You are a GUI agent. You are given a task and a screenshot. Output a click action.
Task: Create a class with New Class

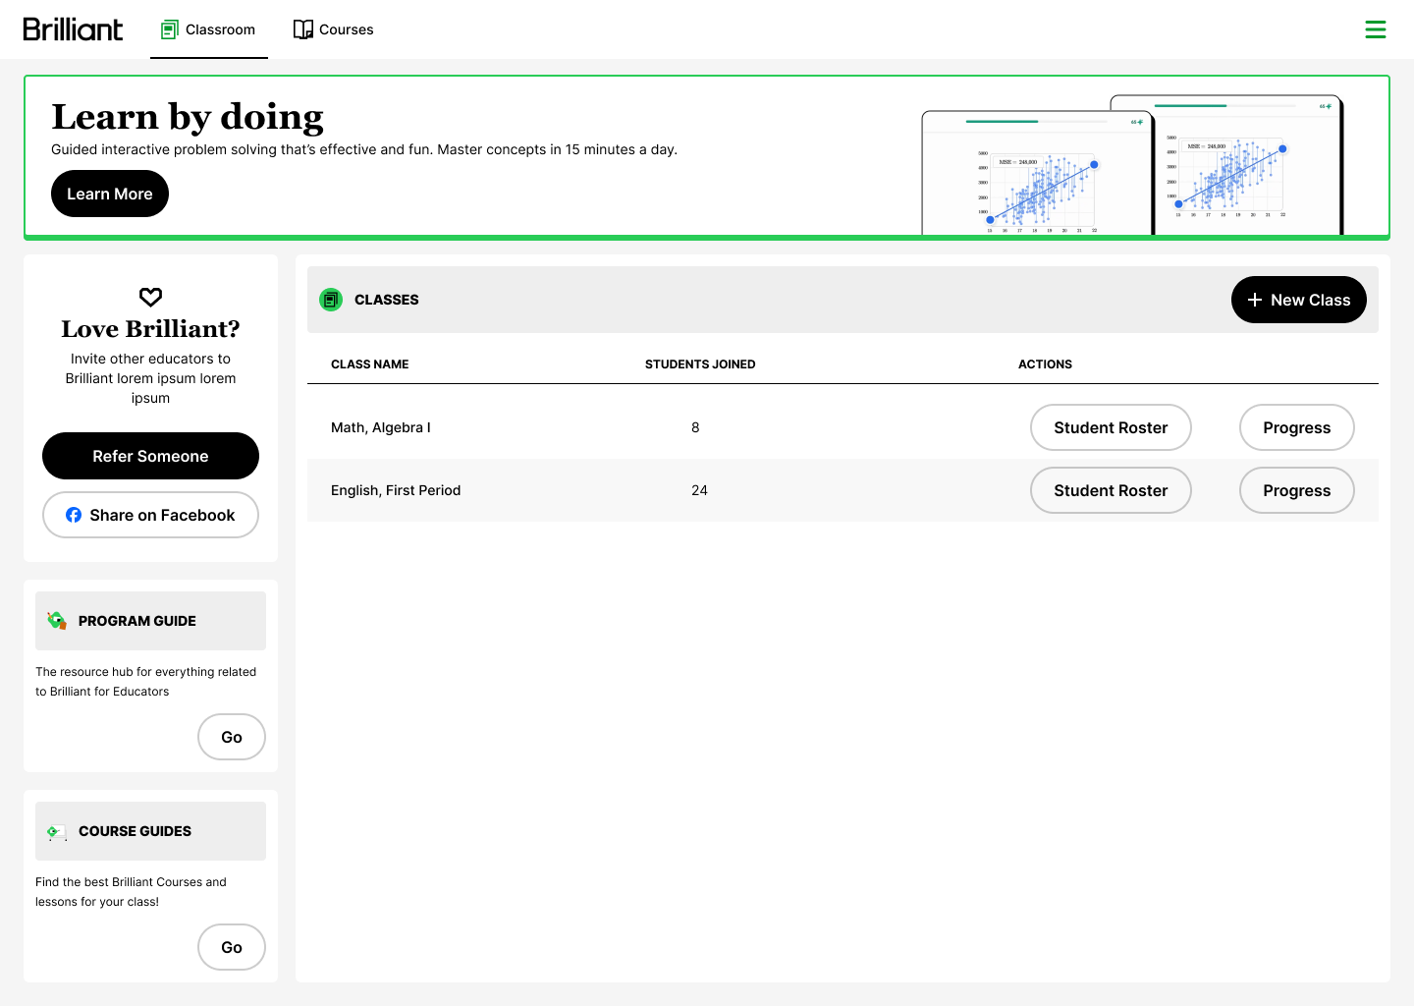[x=1298, y=300]
